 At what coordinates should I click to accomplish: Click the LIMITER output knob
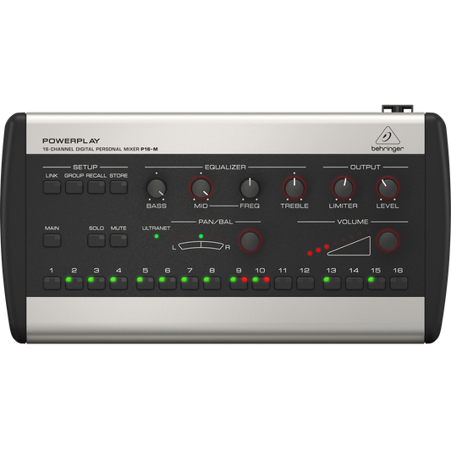pyautogui.click(x=343, y=189)
